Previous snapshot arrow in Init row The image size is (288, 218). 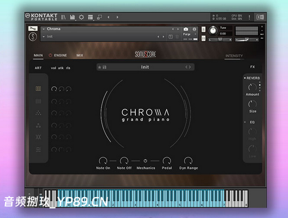(158, 37)
